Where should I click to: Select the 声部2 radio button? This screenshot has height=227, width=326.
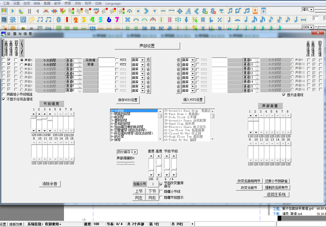click(22, 65)
